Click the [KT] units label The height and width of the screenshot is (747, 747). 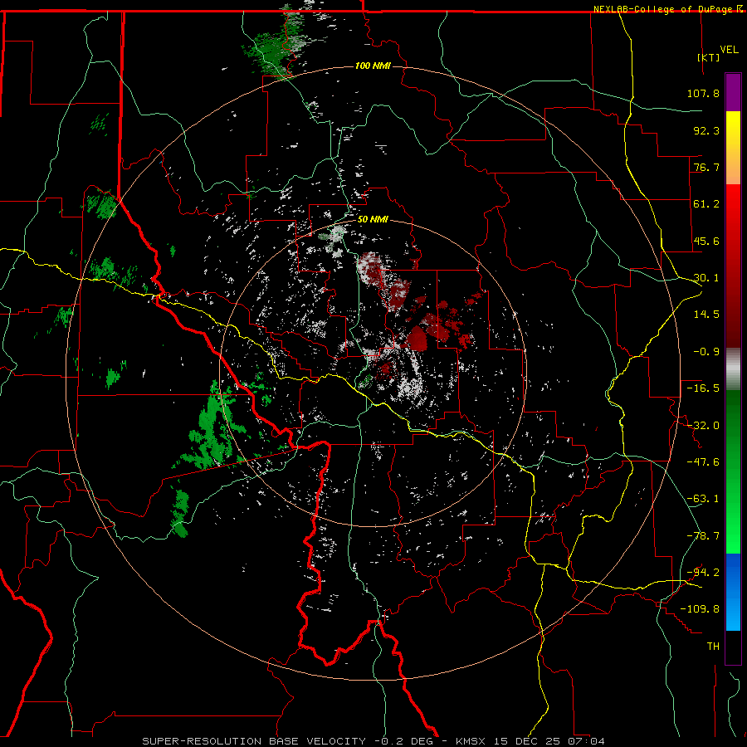pyautogui.click(x=708, y=57)
